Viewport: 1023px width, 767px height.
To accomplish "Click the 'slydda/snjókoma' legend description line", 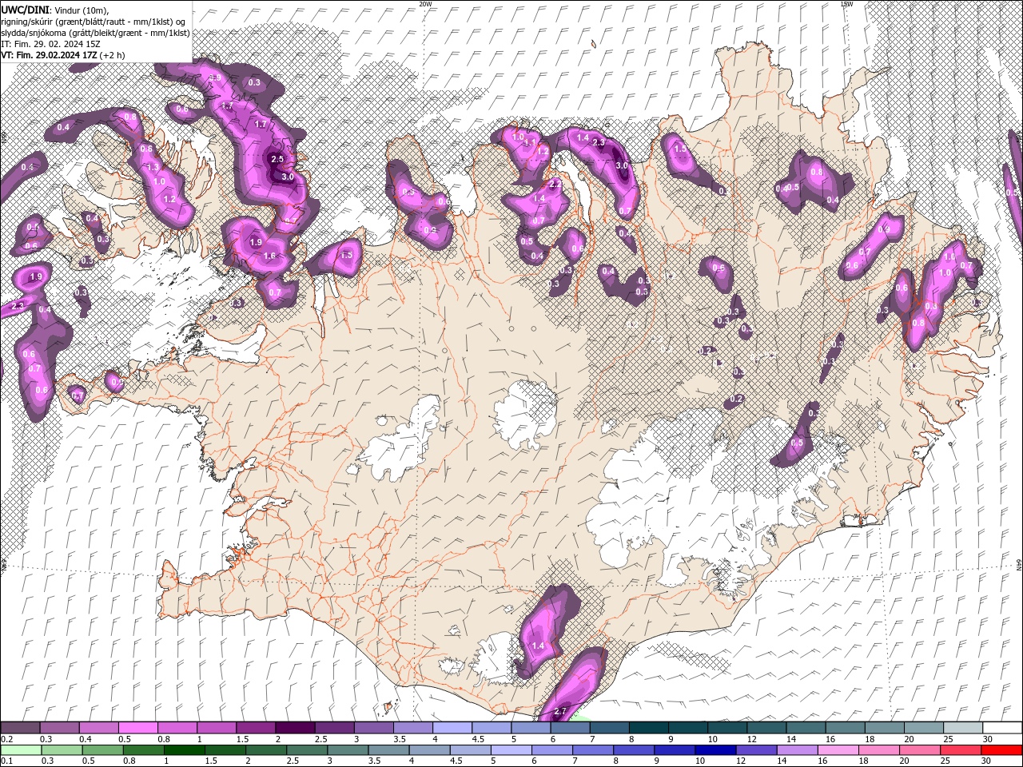I will click(x=95, y=33).
